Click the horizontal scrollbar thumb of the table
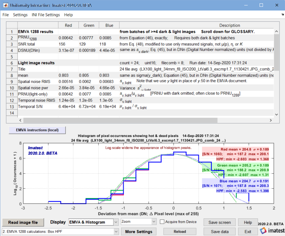 point(120,120)
